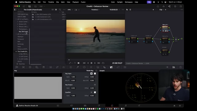The image size is (197, 111).
Task: Open the Sizing palette
Action: click(x=118, y=67)
